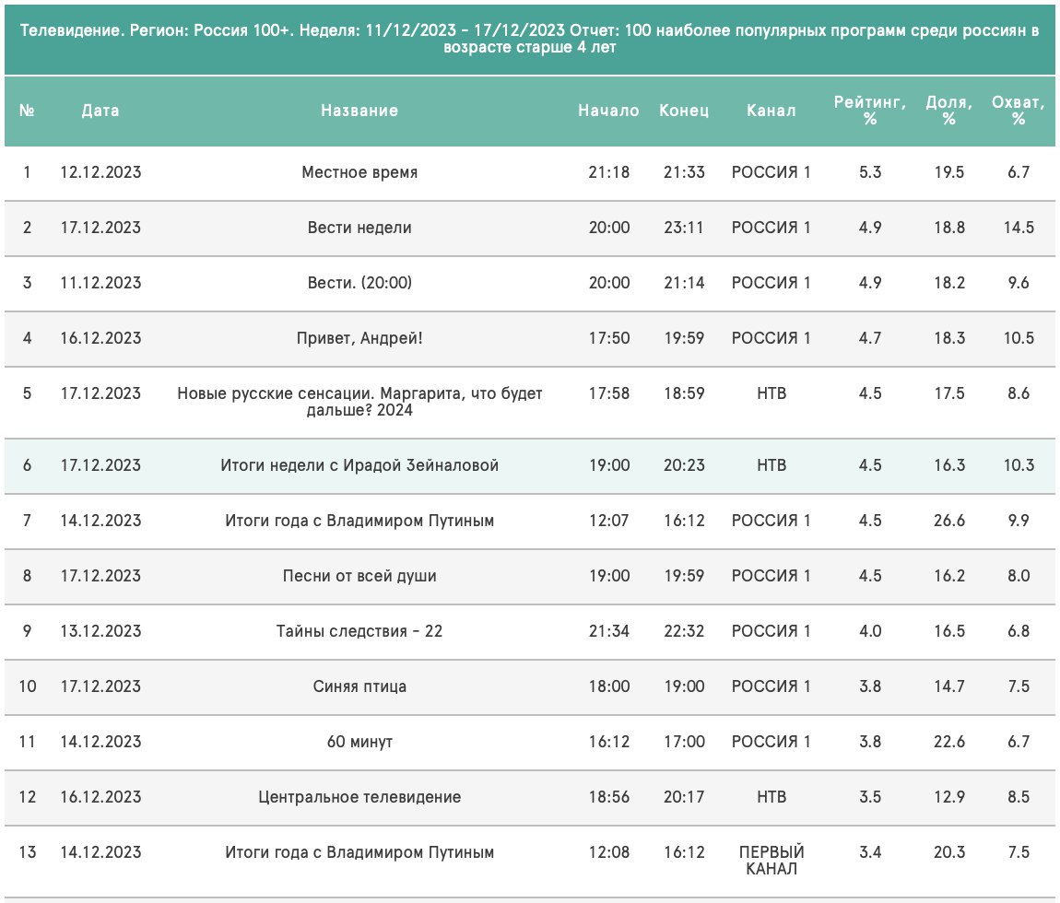Open the "Привет, Андрей!" program entry
1060x903 pixels.
(x=359, y=338)
